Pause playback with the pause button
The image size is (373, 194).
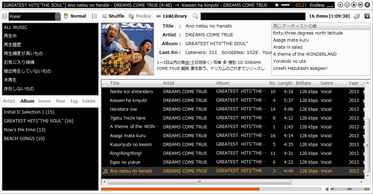pyautogui.click(x=347, y=5)
